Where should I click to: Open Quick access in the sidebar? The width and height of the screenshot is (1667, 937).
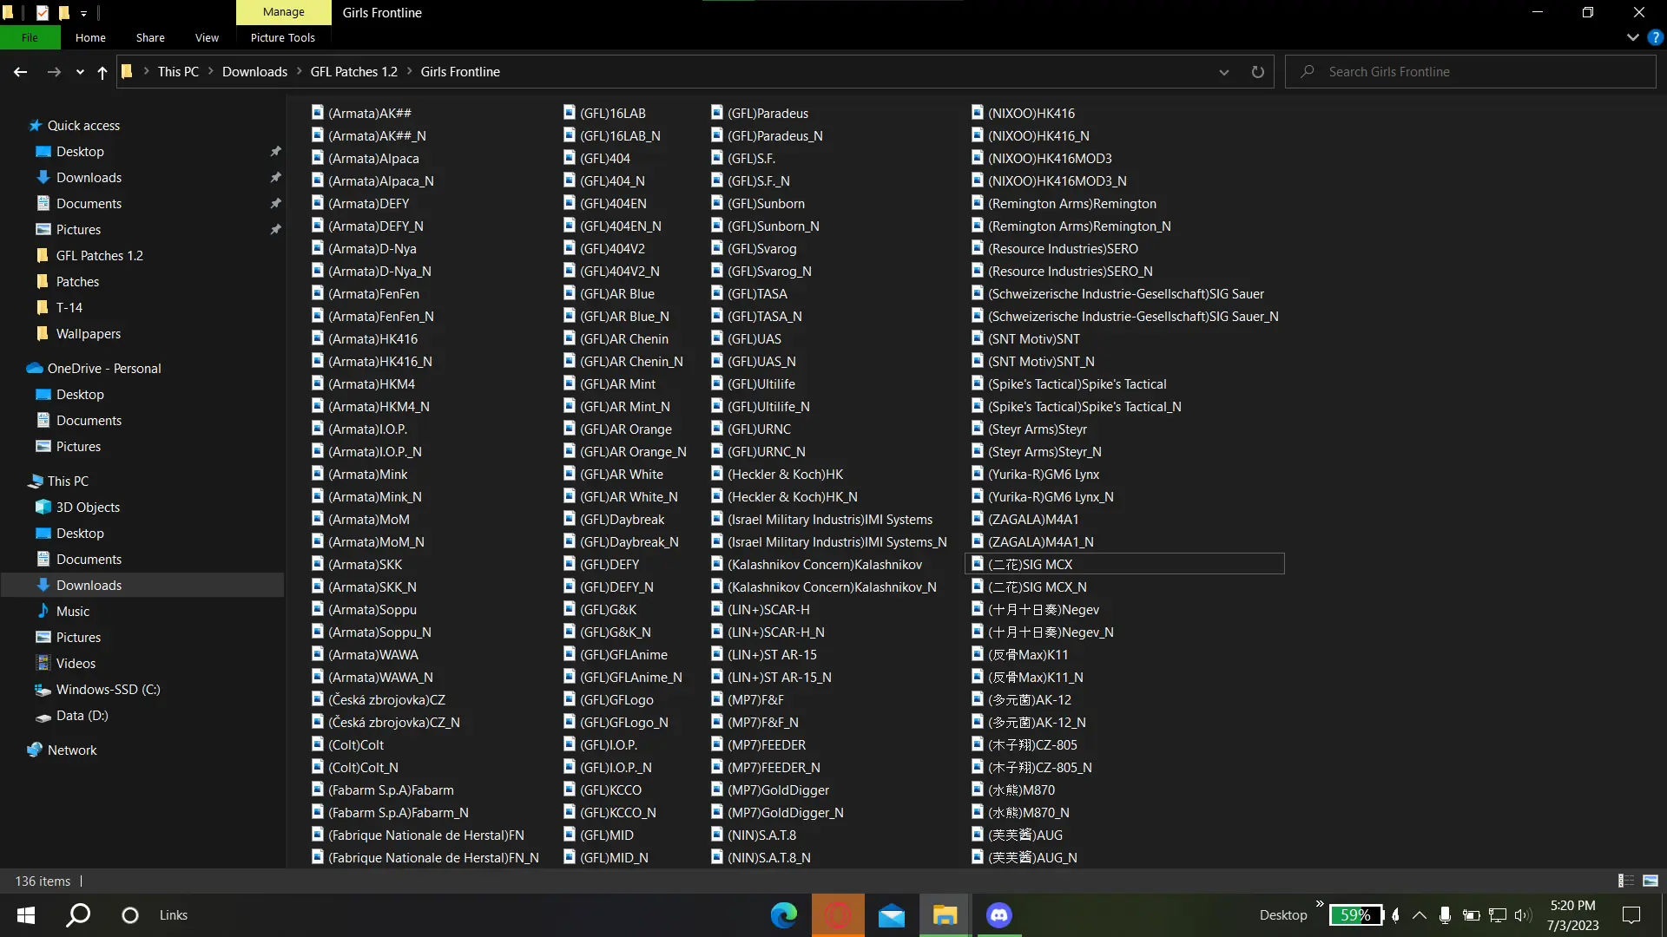coord(83,126)
